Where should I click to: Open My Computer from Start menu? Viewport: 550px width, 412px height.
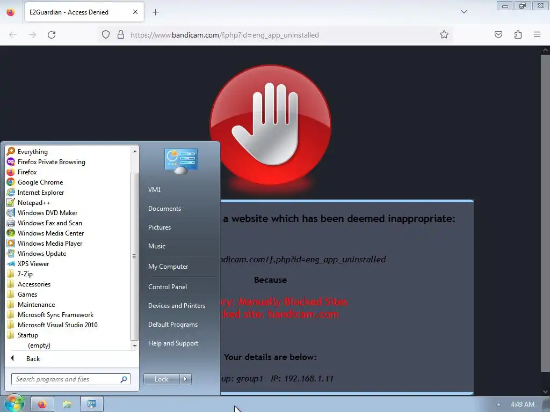[168, 267]
